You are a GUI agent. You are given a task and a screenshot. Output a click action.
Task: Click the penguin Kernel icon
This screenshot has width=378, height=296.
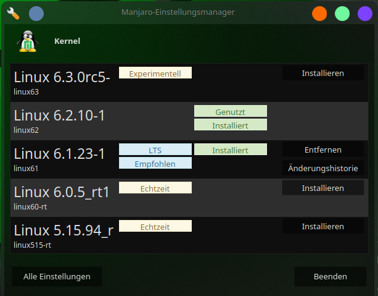(28, 41)
